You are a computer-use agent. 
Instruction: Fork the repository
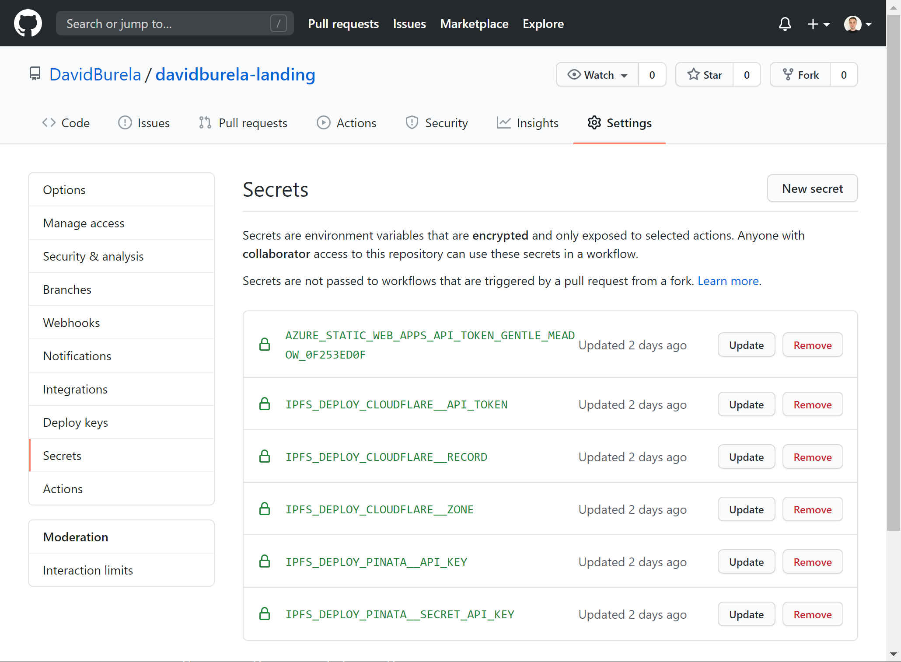pyautogui.click(x=800, y=75)
